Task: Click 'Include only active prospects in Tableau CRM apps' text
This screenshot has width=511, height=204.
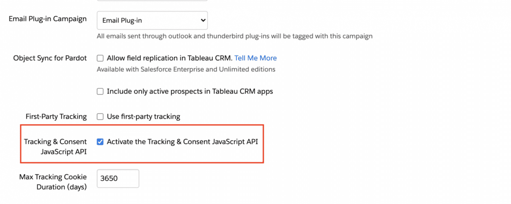Action: [x=190, y=91]
